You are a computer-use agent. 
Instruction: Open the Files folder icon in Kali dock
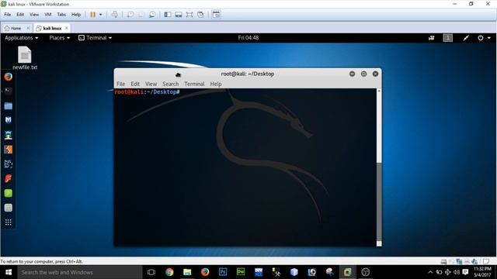(9, 105)
